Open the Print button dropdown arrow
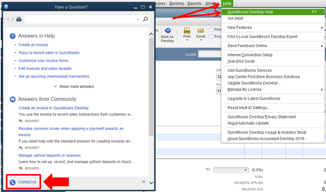Image resolution: width=326 pixels, height=192 pixels. click(187, 40)
